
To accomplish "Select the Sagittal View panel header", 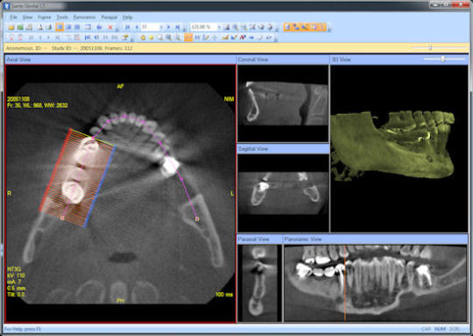I will click(283, 148).
